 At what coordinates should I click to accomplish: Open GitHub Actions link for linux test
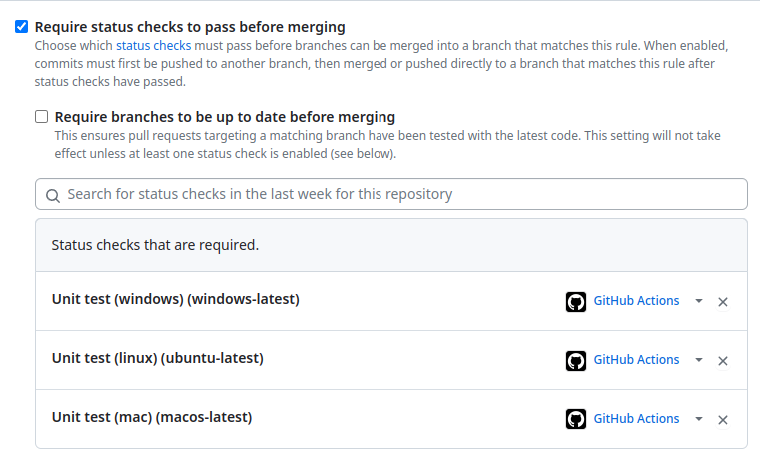(636, 360)
